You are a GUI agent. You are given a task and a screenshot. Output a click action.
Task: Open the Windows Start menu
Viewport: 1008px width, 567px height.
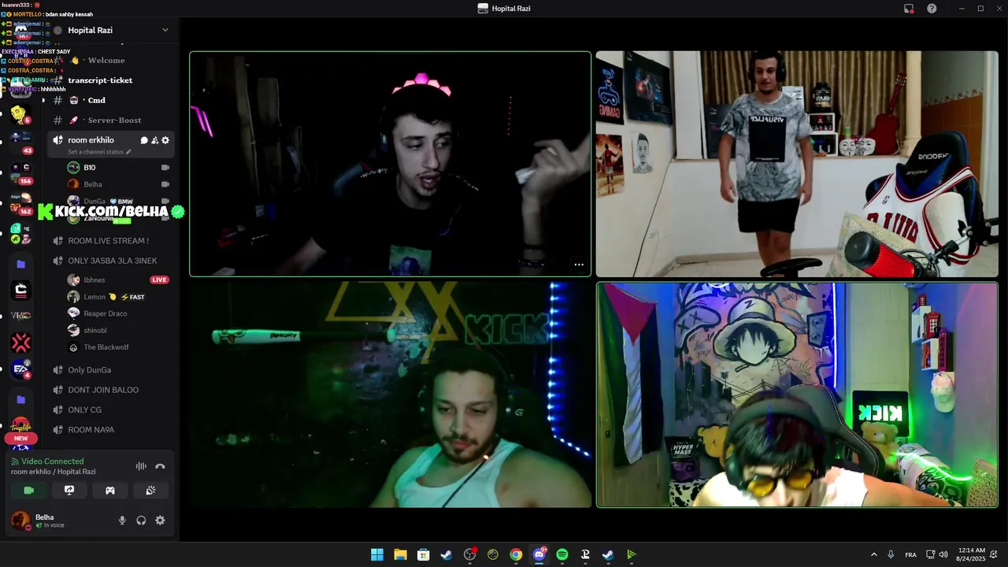pyautogui.click(x=377, y=554)
